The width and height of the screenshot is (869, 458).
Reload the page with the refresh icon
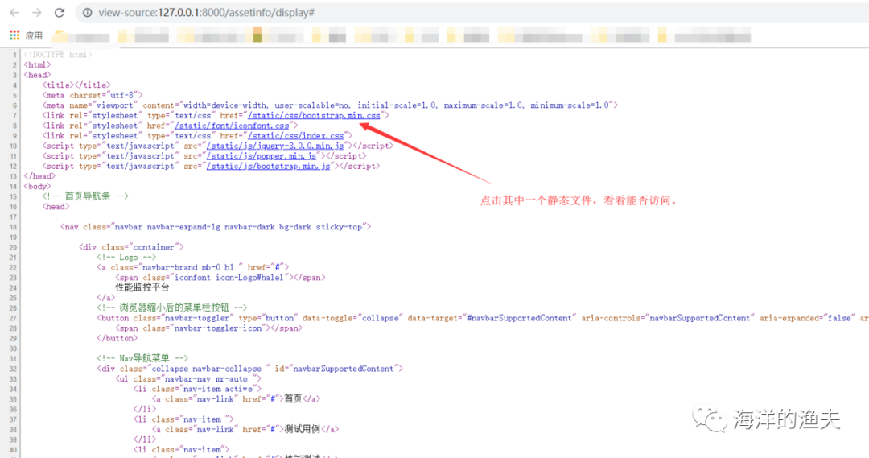coord(60,13)
